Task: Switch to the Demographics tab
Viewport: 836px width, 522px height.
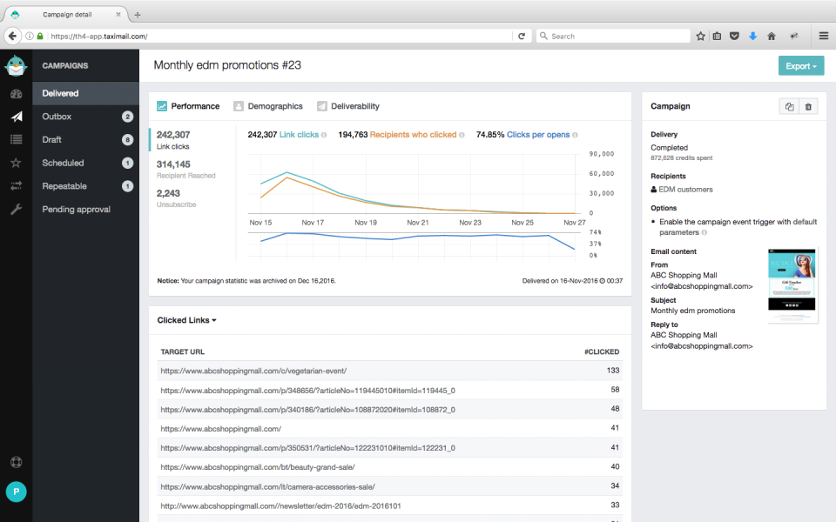Action: (267, 106)
